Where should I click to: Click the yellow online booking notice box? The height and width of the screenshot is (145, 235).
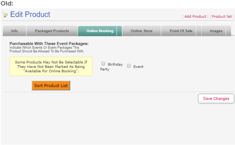pos(51,66)
